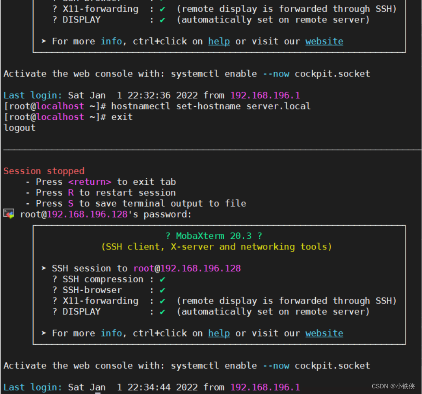Click 'localhost' in the hostnamectl prompt line
The image size is (422, 394).
click(60, 106)
